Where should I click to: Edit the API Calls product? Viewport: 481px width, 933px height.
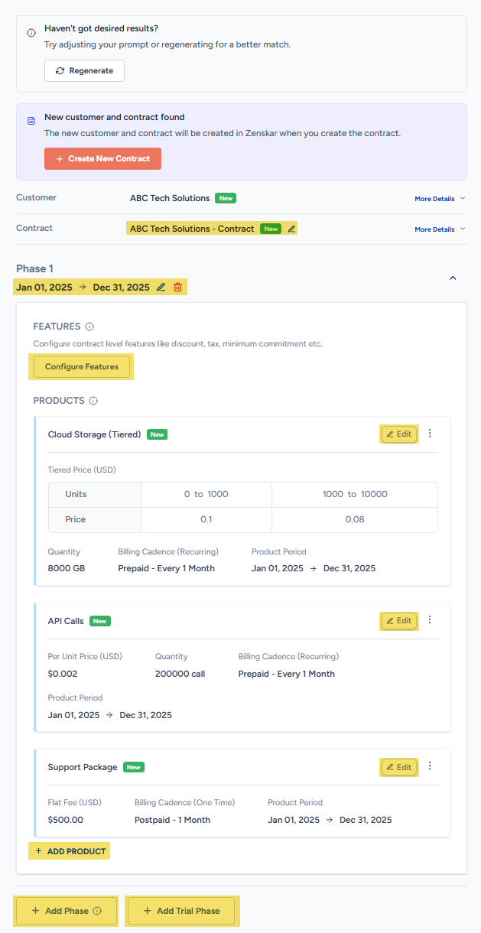pyautogui.click(x=399, y=620)
